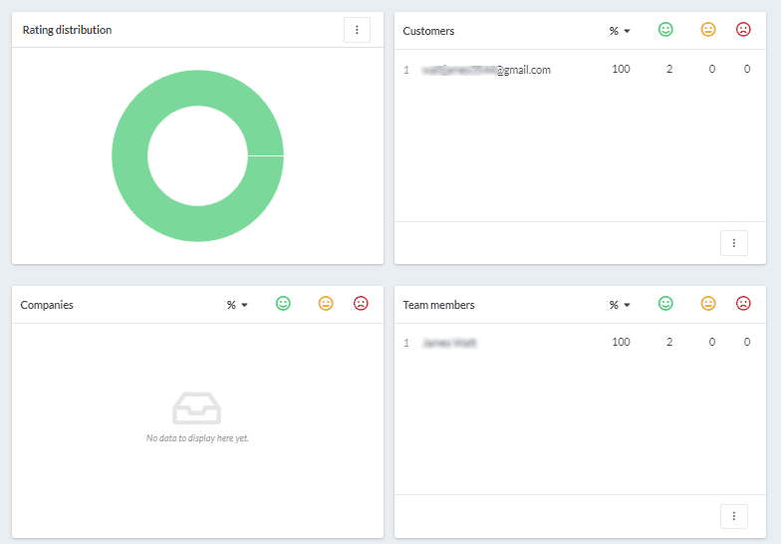Expand the Customers percent dropdown
The width and height of the screenshot is (781, 544).
(620, 31)
